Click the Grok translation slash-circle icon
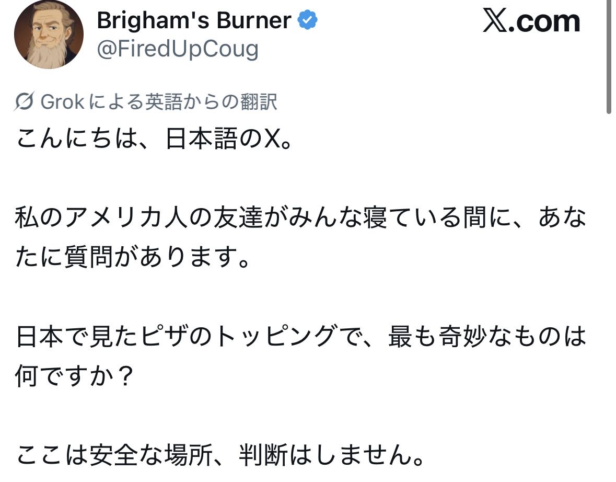 [x=26, y=102]
